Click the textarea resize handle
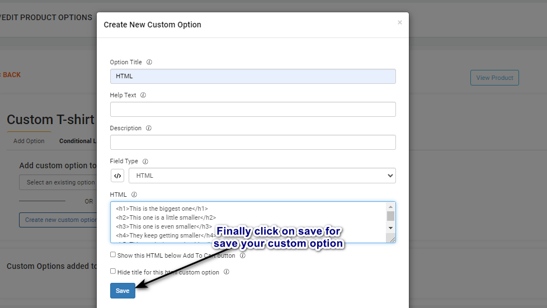 [x=392, y=239]
